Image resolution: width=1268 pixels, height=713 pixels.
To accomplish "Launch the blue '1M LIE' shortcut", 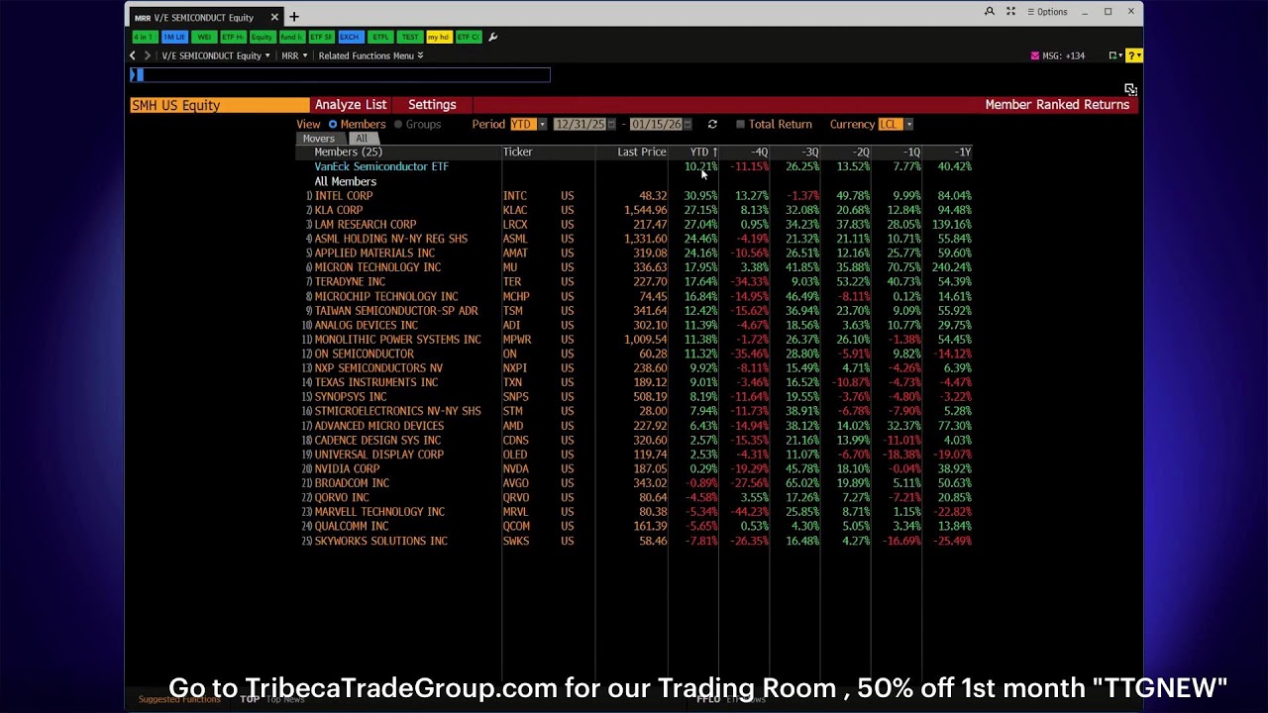I will [x=174, y=37].
